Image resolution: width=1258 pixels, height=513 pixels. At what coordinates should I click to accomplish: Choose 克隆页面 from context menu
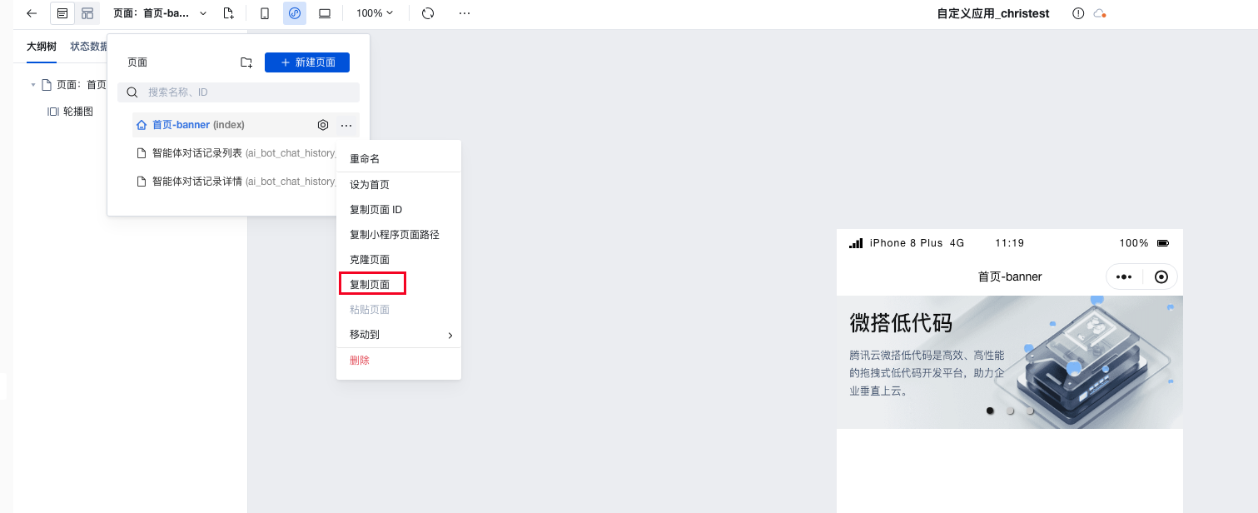(399, 260)
